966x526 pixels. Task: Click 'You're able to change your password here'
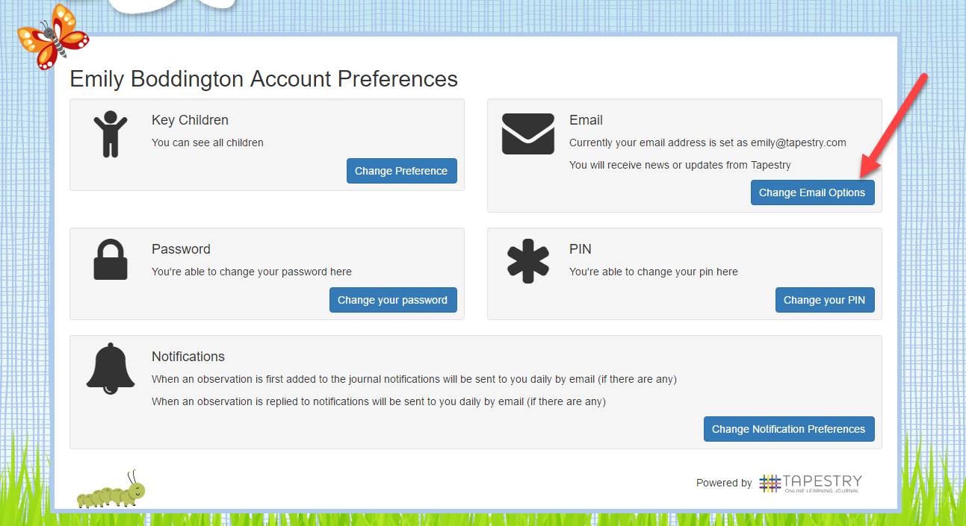pos(252,272)
